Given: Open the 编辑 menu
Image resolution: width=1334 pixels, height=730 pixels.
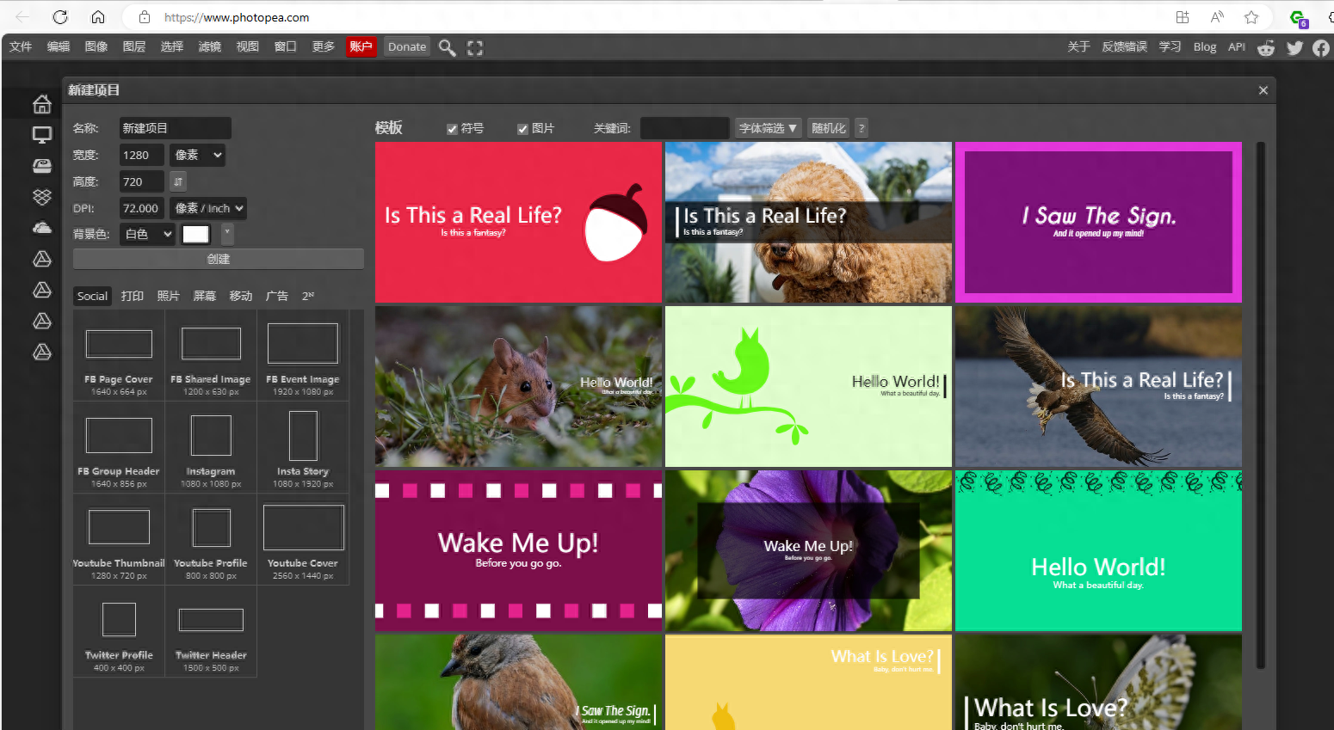Looking at the screenshot, I should coord(59,46).
